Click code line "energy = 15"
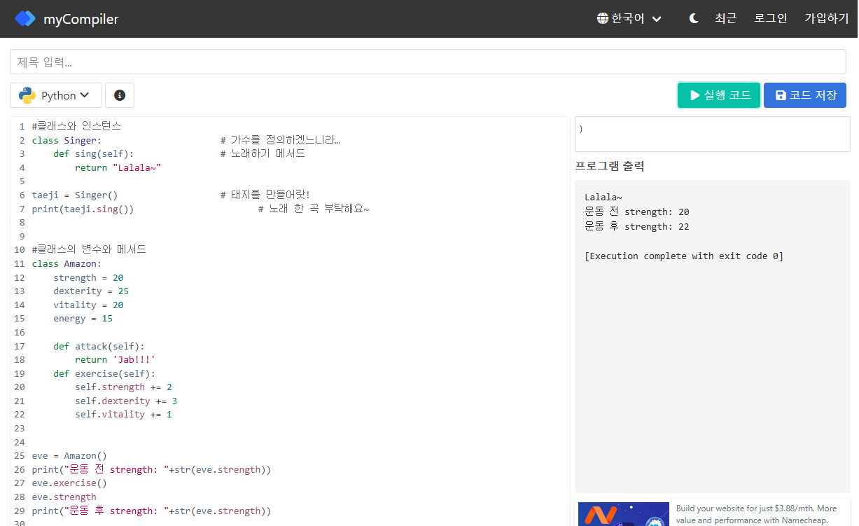This screenshot has height=526, width=859. [x=83, y=318]
